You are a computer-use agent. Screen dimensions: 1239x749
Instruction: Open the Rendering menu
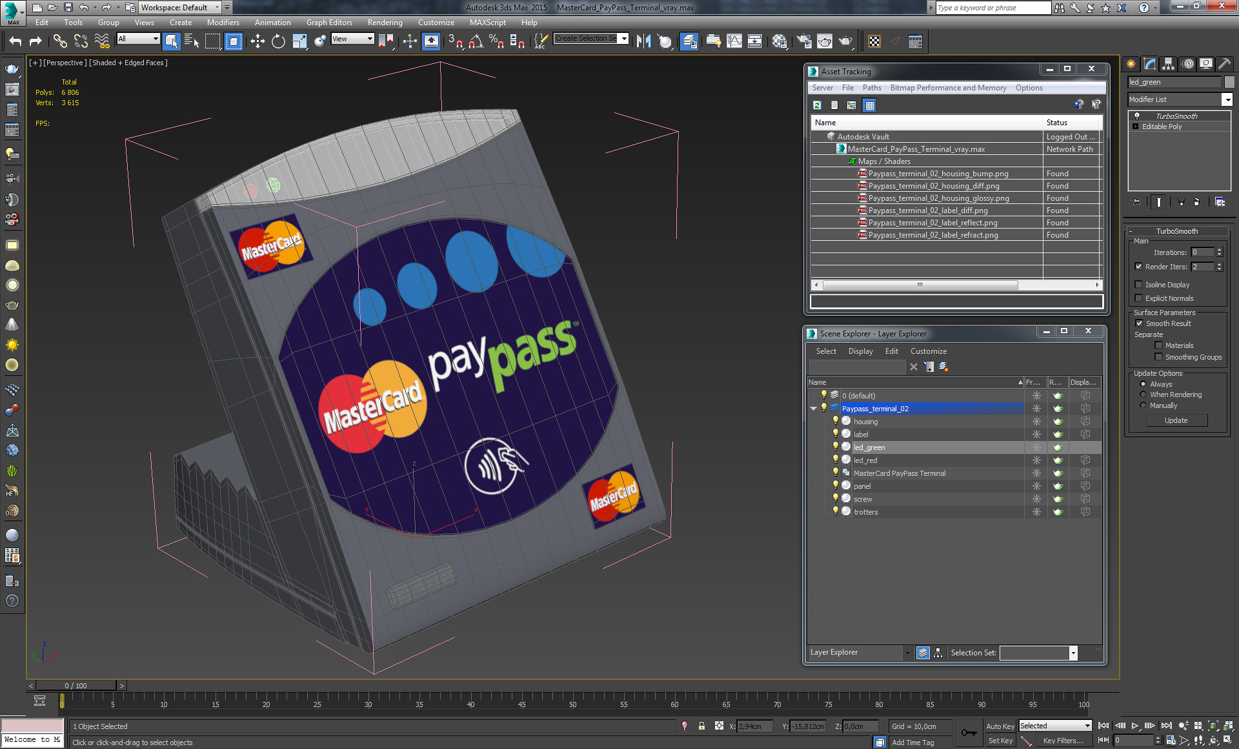pyautogui.click(x=385, y=23)
